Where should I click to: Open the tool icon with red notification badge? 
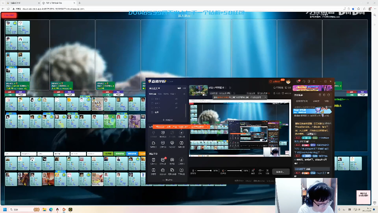click(163, 160)
